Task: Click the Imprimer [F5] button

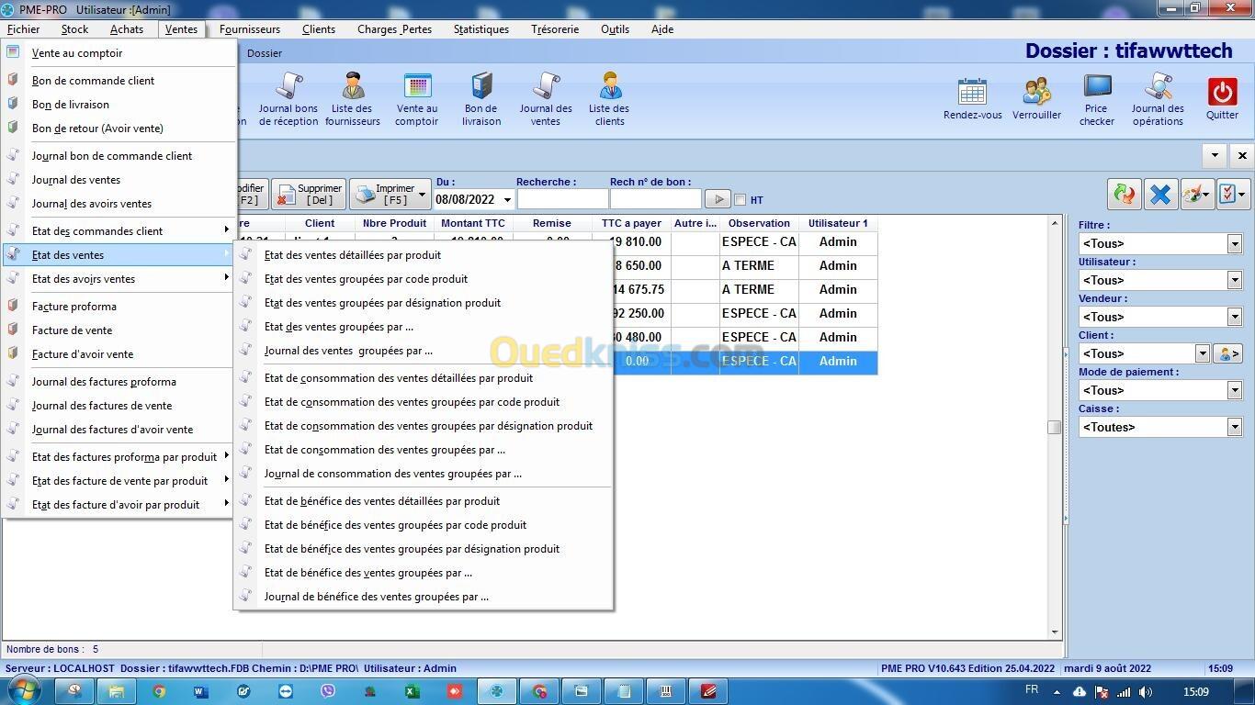Action: [x=390, y=194]
